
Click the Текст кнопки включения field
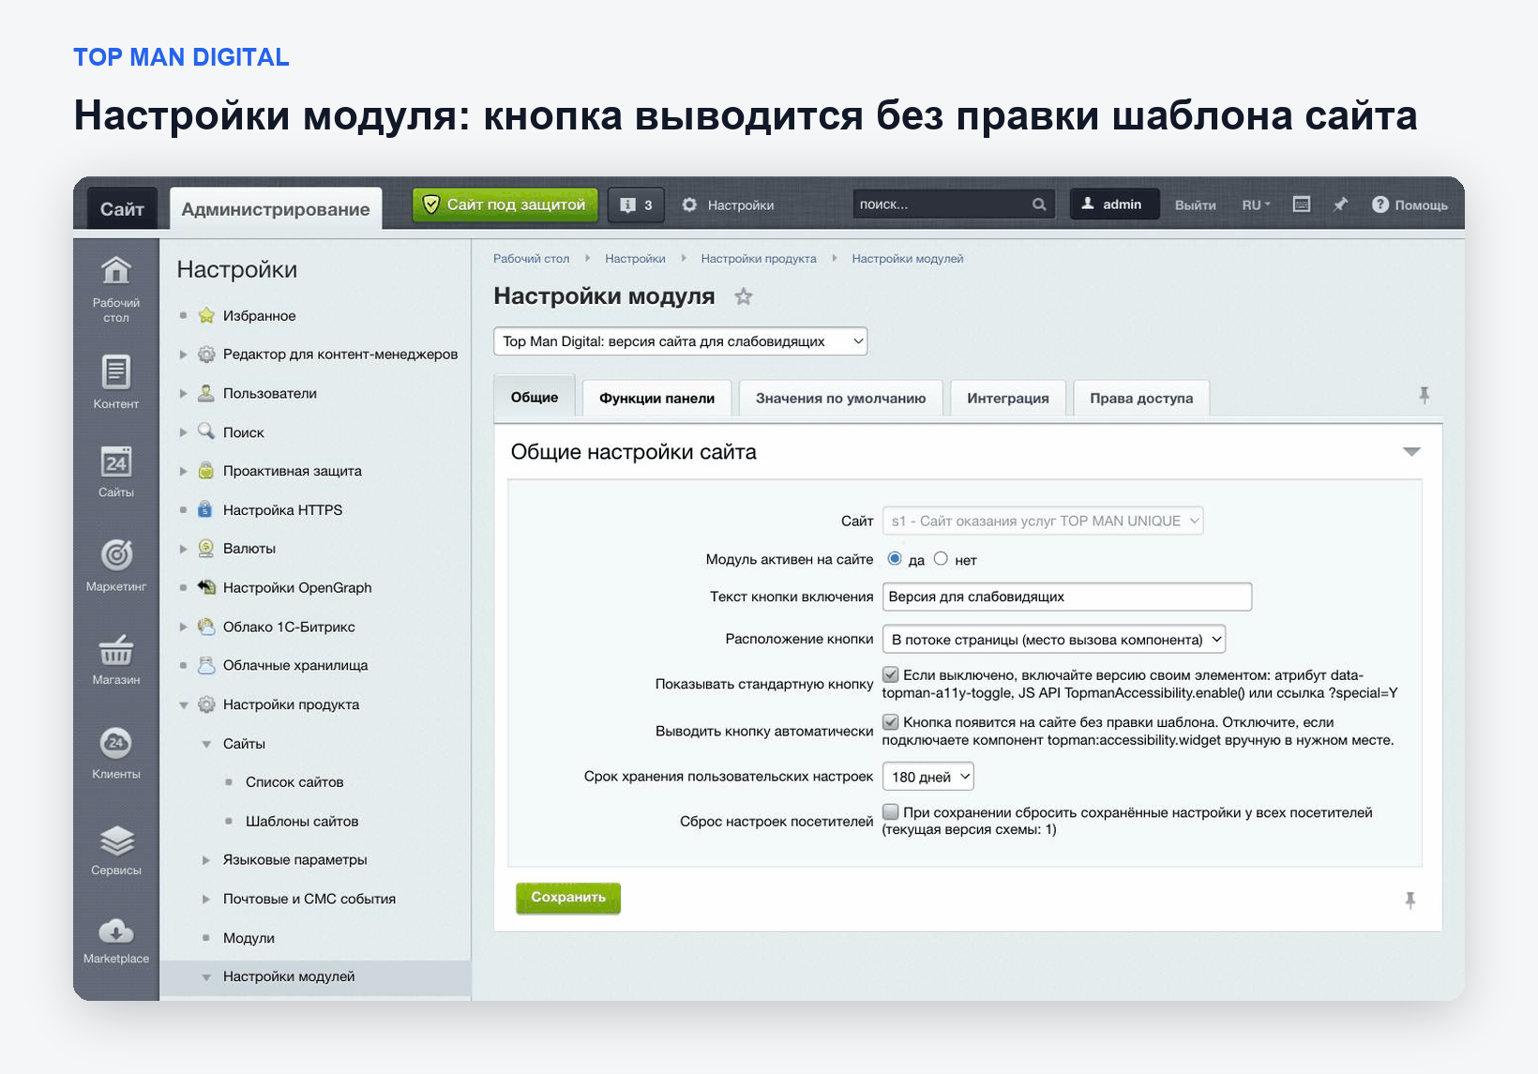(x=1067, y=597)
